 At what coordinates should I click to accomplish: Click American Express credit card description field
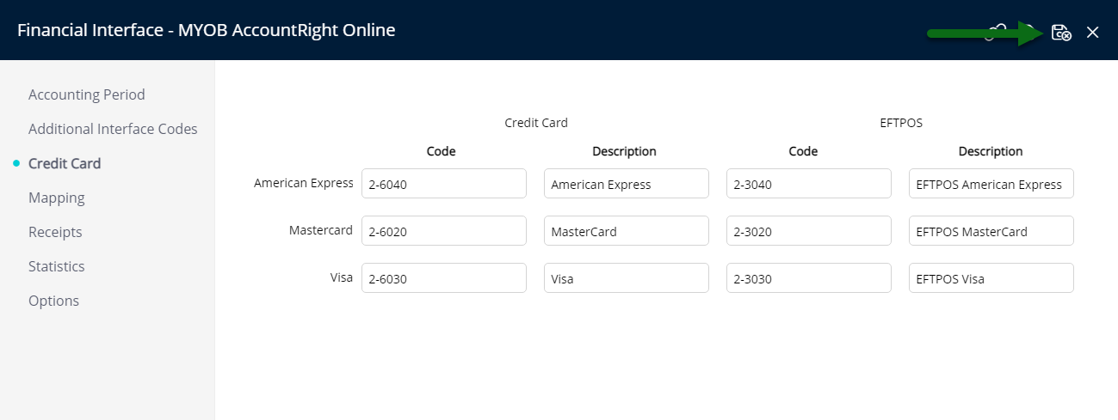[x=627, y=184]
